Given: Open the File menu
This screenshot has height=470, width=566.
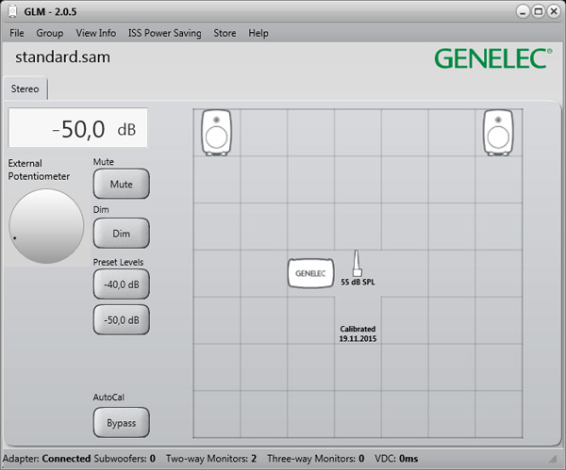Looking at the screenshot, I should coord(17,33).
